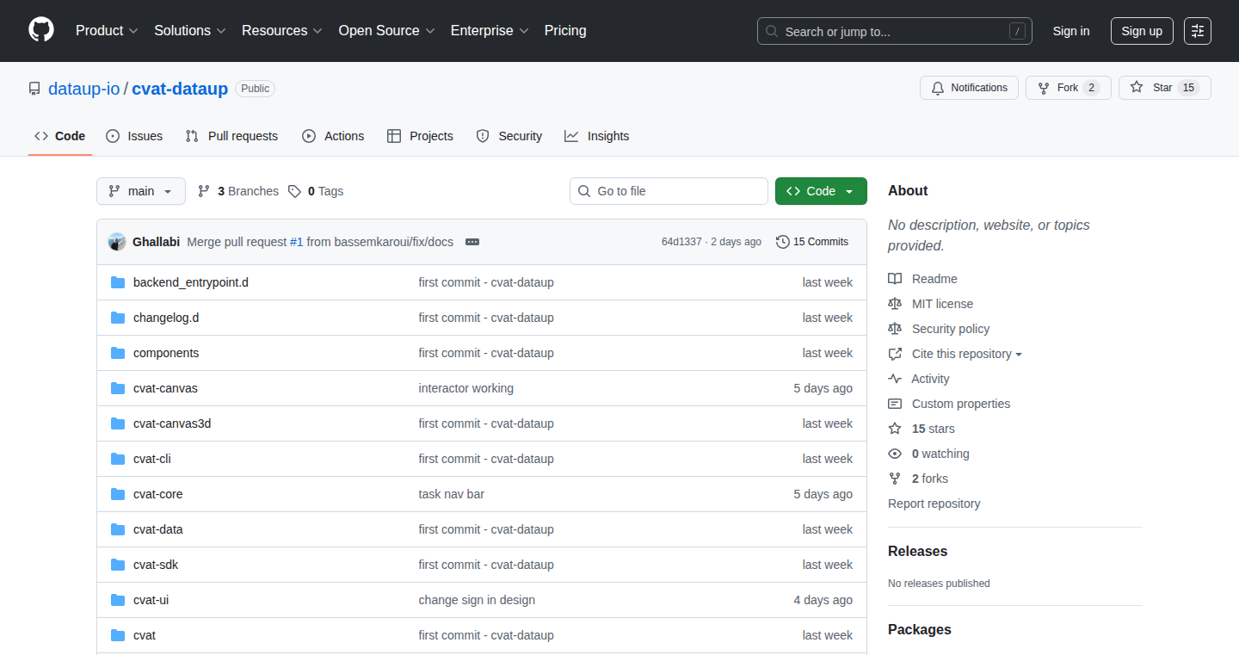Click the book icon next to Readme
1239x655 pixels.
tap(895, 279)
